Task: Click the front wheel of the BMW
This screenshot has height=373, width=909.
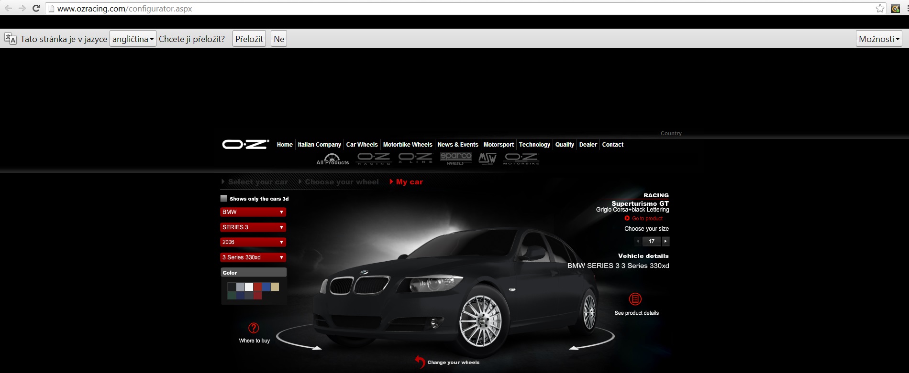Action: point(480,321)
